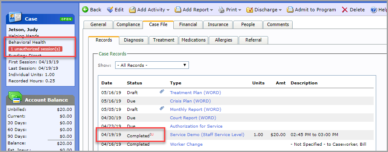The height and width of the screenshot is (152, 388).
Task: Click the Admit to Program icon
Action: point(290,10)
